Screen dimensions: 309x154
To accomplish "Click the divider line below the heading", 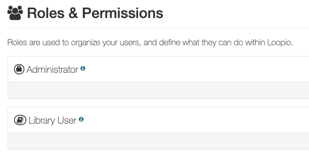I will coord(158,28).
